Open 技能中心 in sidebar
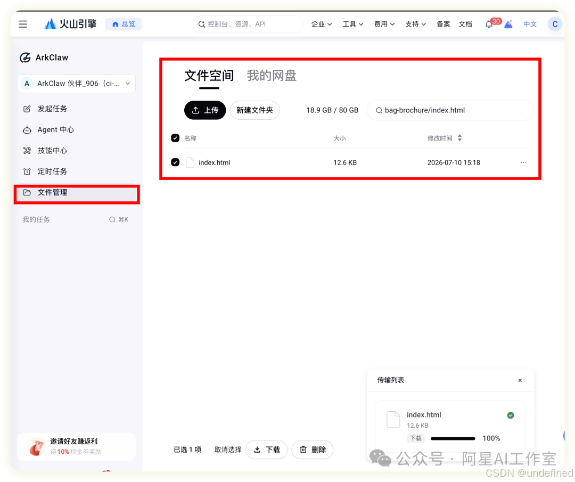 tap(76, 151)
